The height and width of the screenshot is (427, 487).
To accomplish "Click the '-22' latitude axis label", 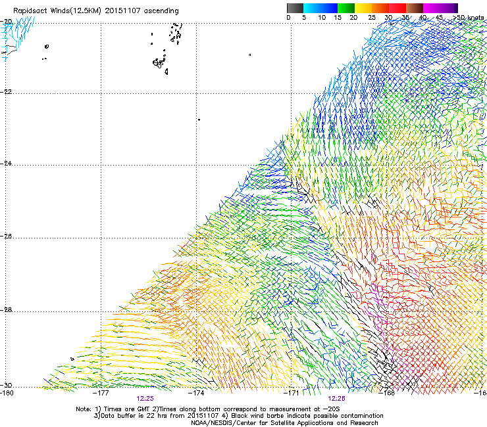I will pos(6,92).
